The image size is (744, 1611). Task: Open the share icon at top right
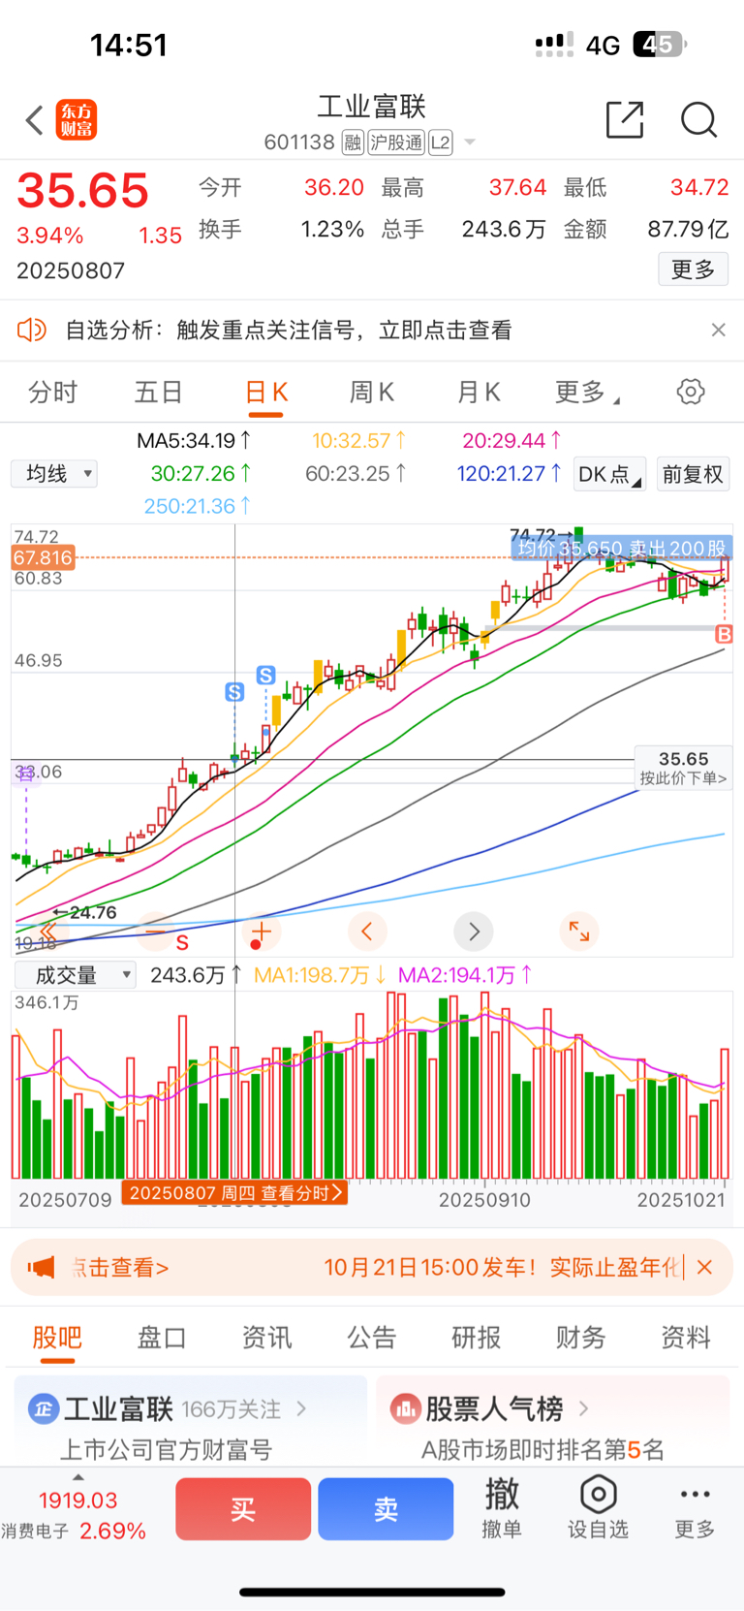(625, 119)
